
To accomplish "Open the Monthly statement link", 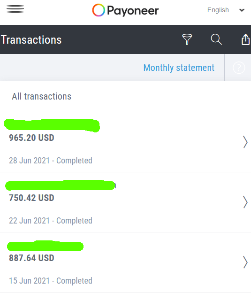I will pyautogui.click(x=179, y=68).
